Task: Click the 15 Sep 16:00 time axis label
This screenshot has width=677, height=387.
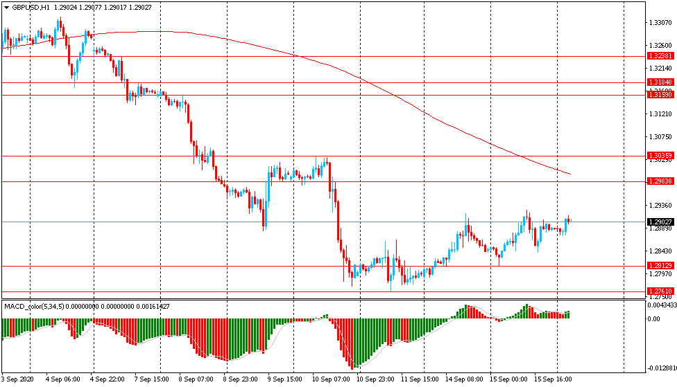Action: pos(553,379)
